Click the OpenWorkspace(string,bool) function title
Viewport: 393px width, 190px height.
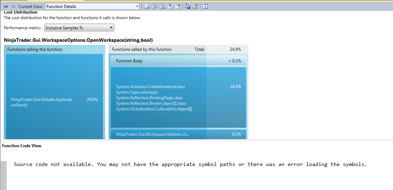[79, 40]
